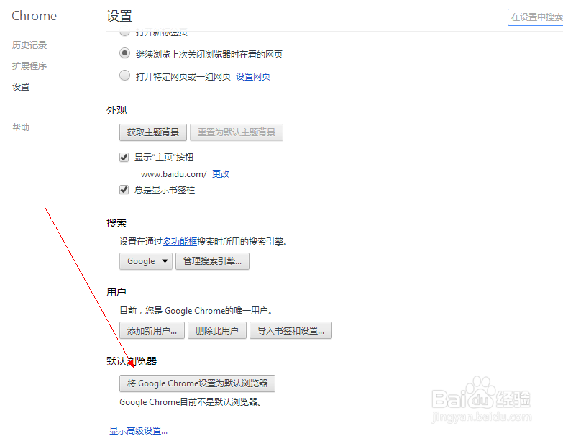Select 打开特定网页或一组网页 radio button

point(124,76)
